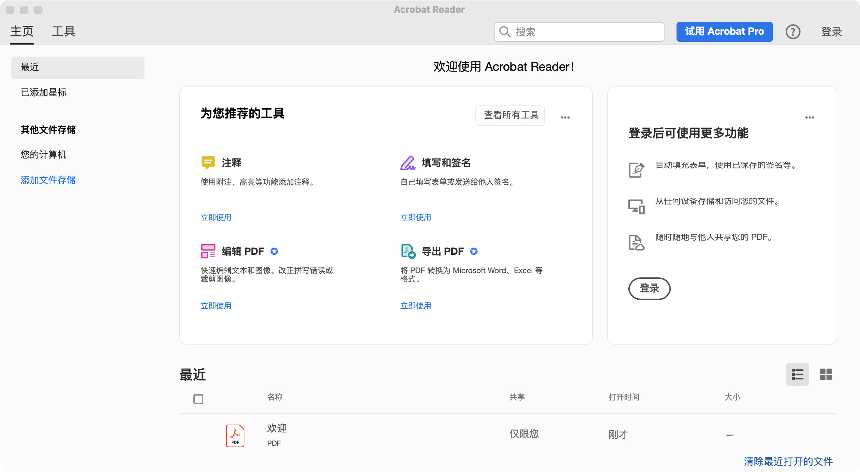This screenshot has height=472, width=860.
Task: Open 您的计算机 in the sidebar
Action: click(44, 155)
